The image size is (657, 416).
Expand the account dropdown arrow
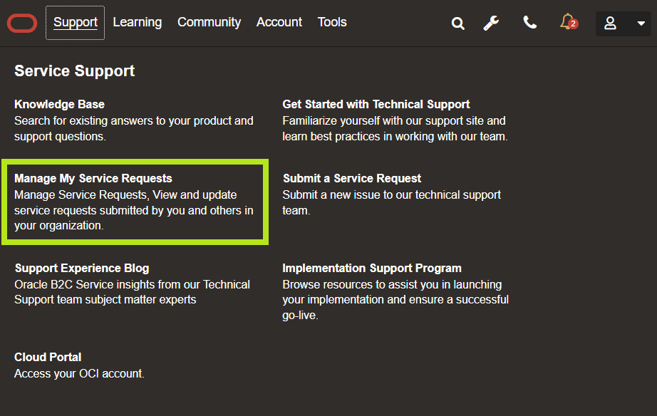point(641,24)
